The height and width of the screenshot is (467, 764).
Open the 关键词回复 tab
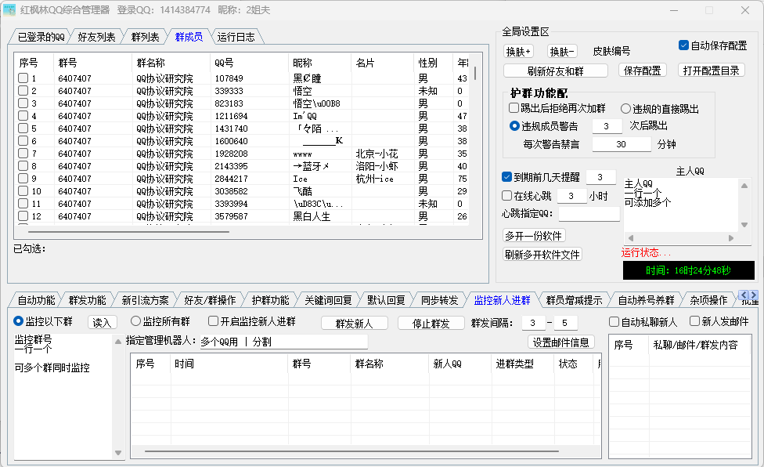click(x=327, y=300)
